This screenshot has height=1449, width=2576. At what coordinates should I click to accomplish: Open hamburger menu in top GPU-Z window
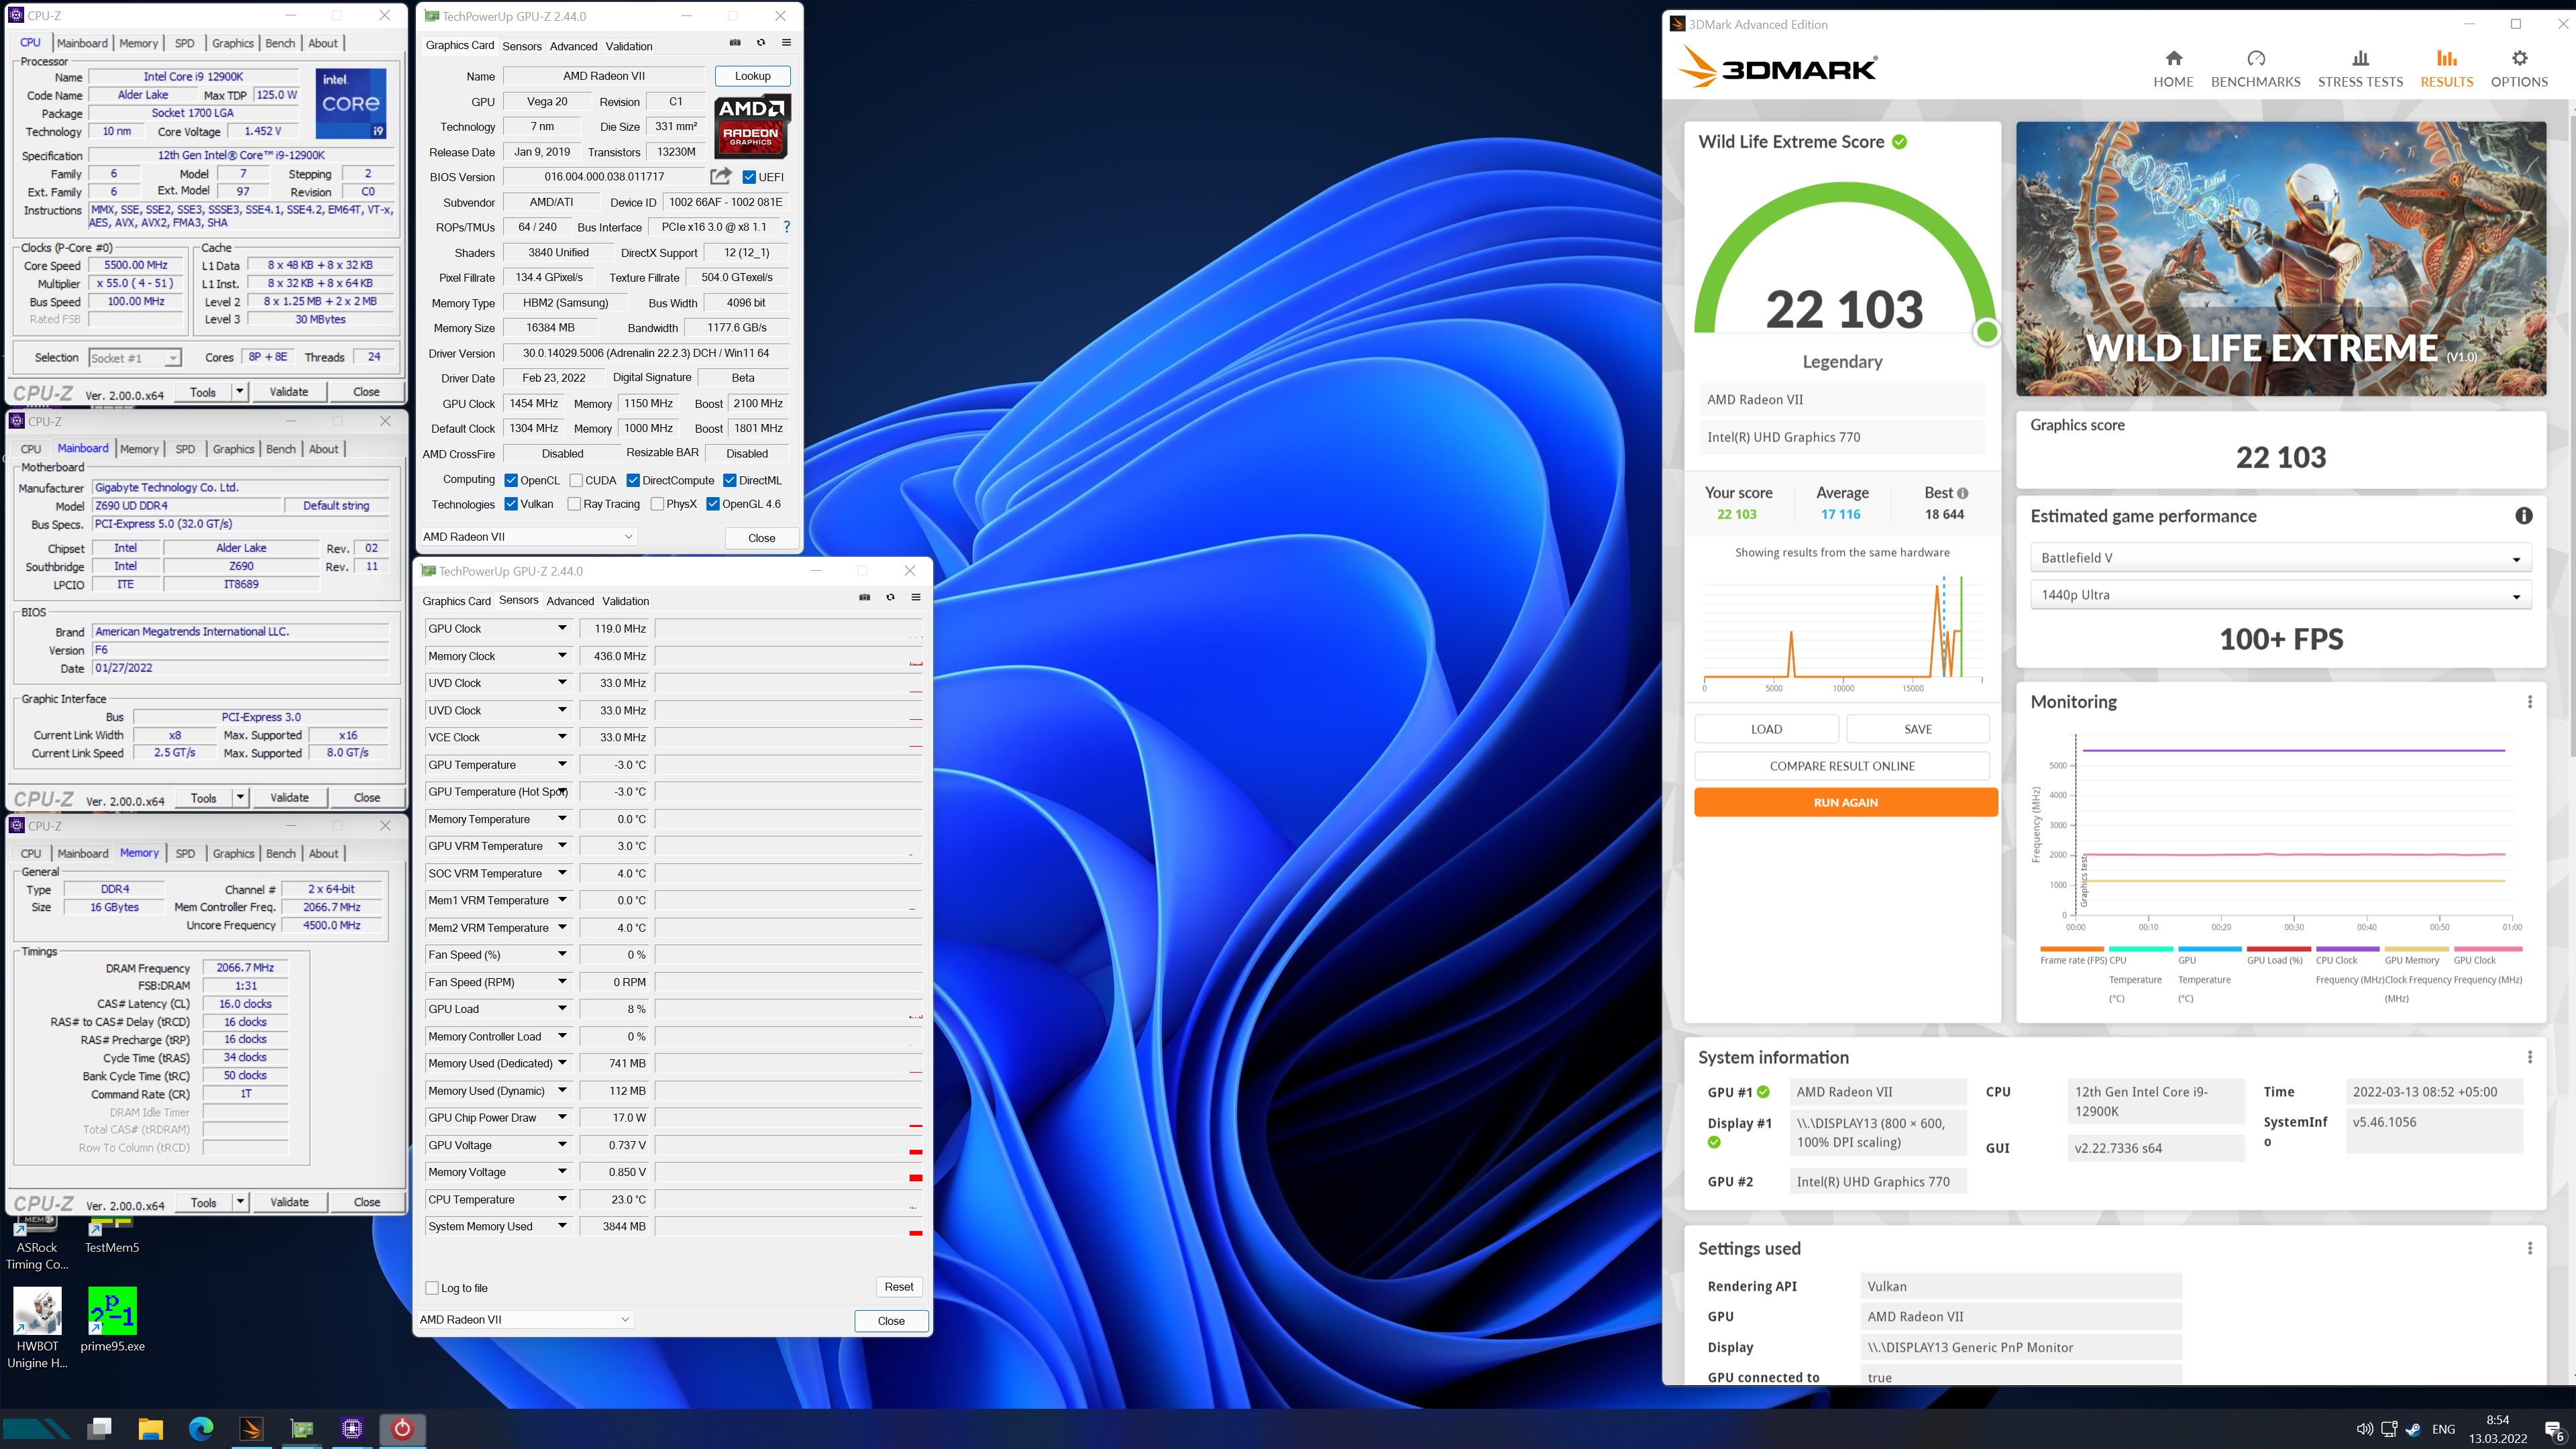point(786,43)
